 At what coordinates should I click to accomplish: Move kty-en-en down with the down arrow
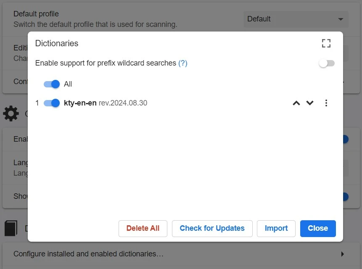pyautogui.click(x=310, y=103)
